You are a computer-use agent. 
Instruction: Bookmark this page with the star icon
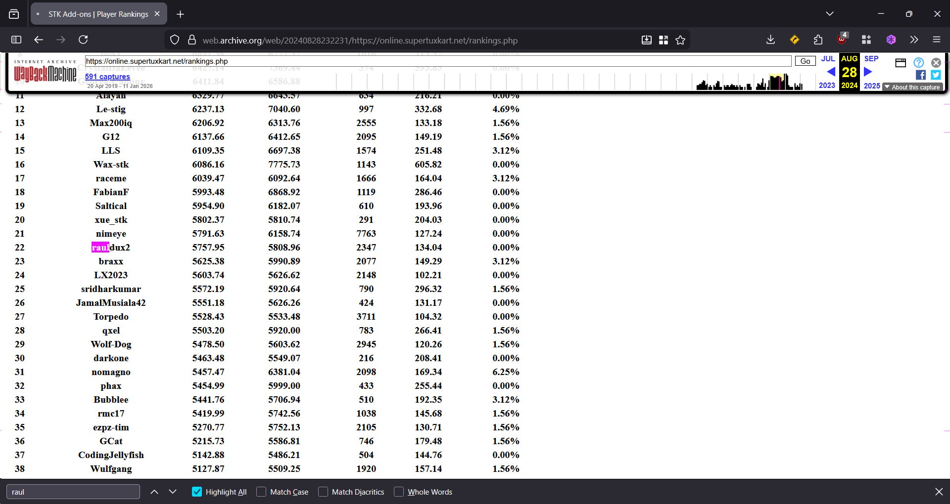pyautogui.click(x=680, y=40)
